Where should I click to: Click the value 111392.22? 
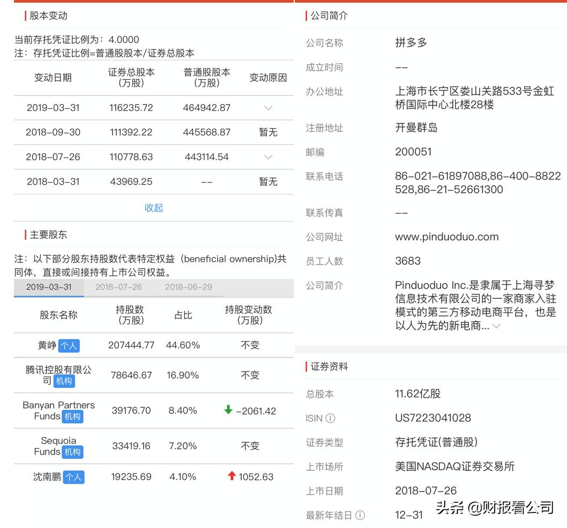(131, 132)
